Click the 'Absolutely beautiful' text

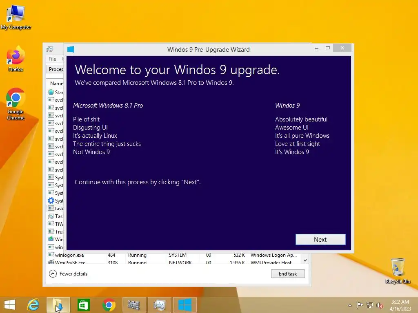[301, 119]
